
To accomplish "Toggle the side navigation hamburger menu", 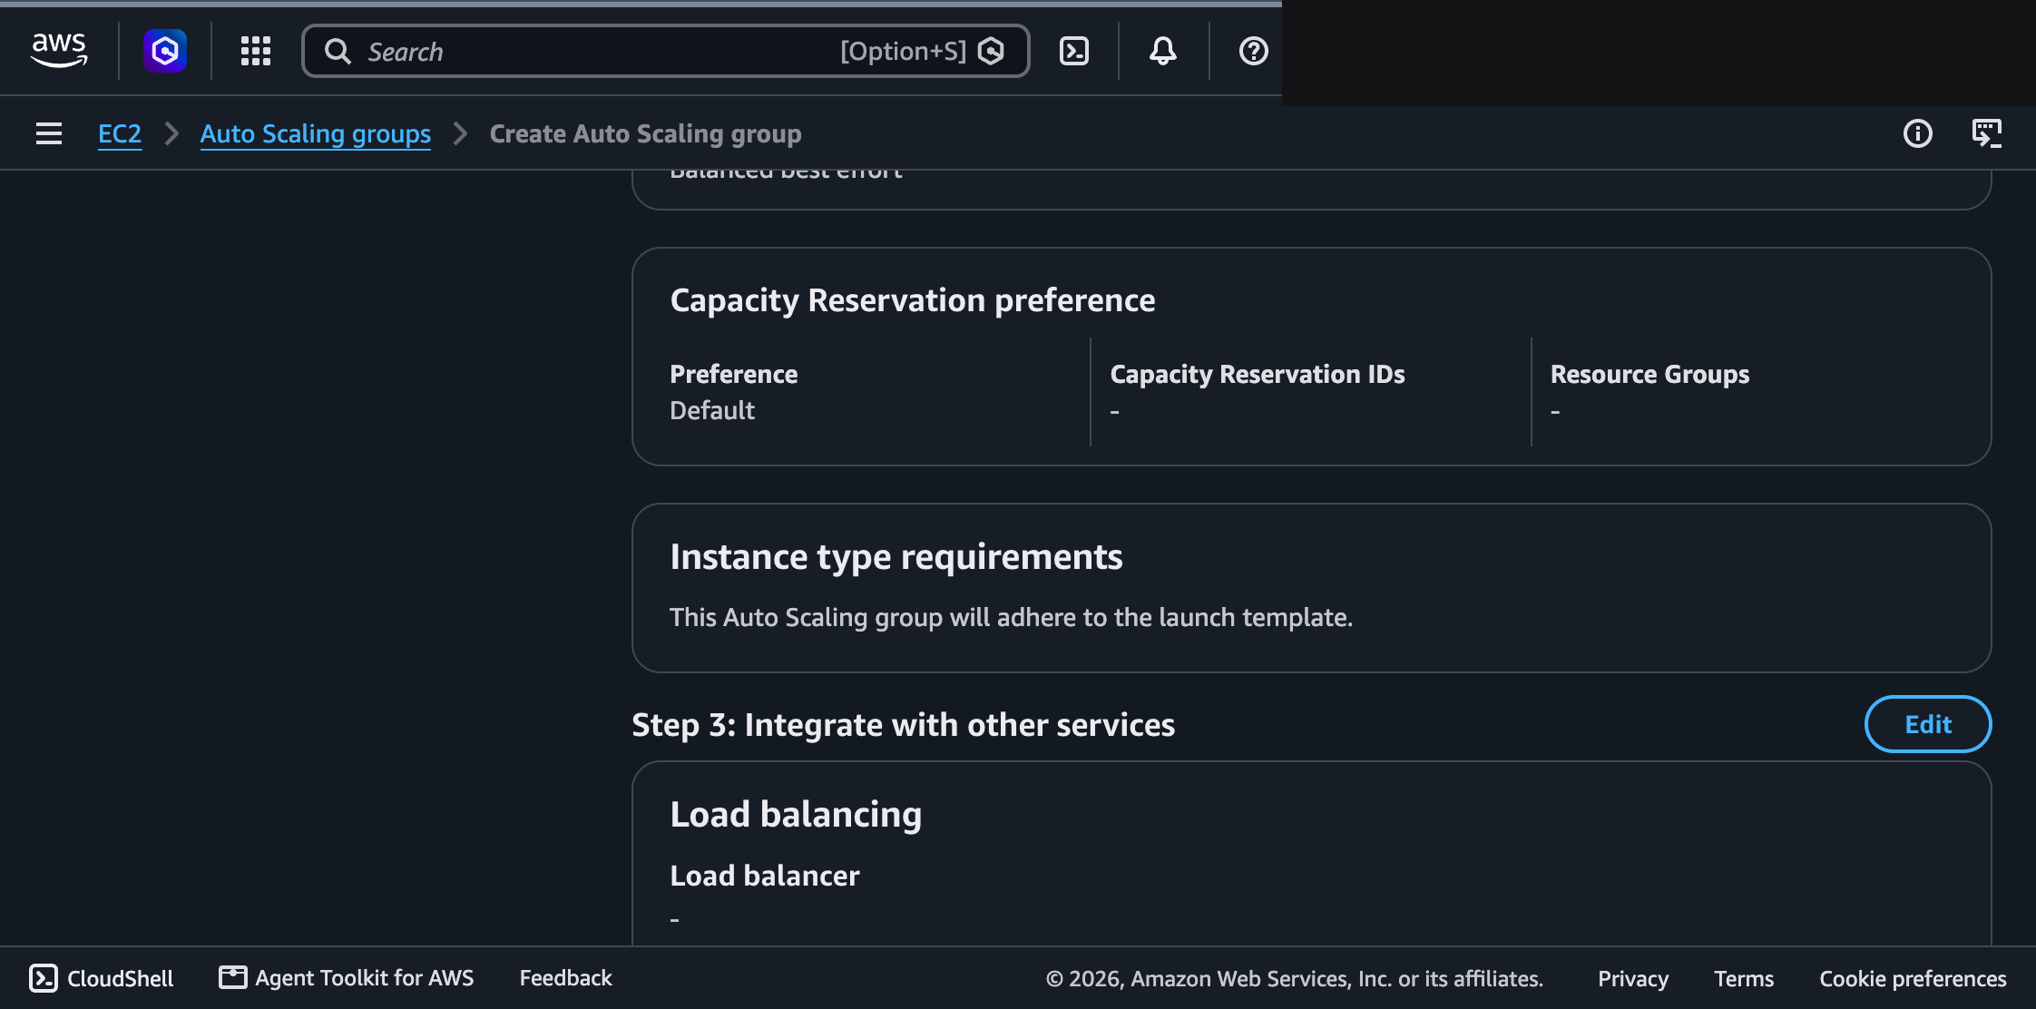I will 49,133.
